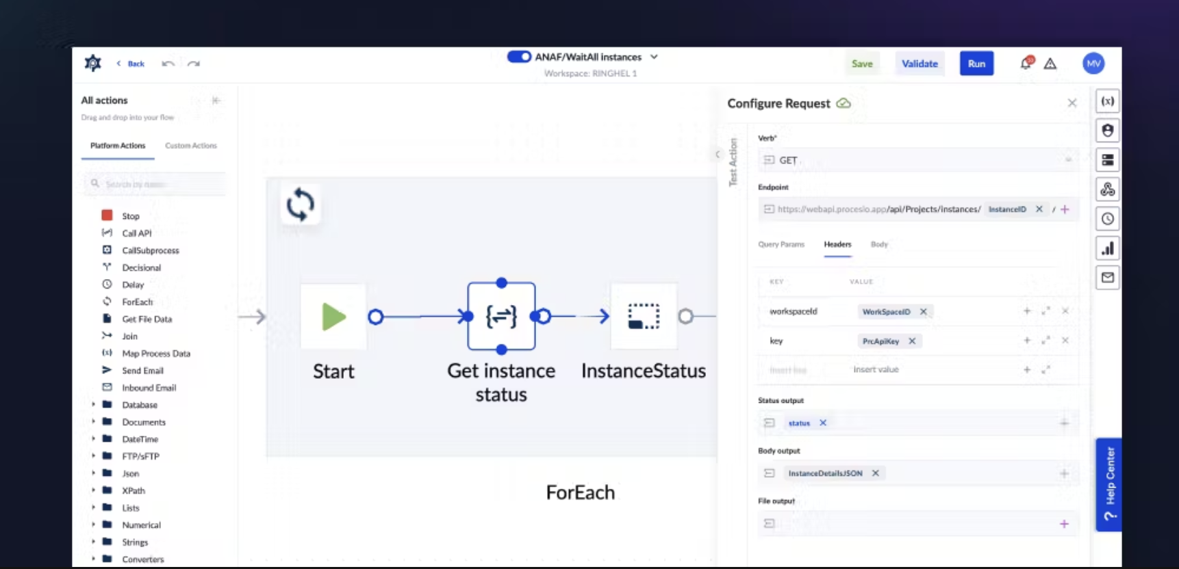This screenshot has width=1179, height=569.
Task: Click the redo arrow icon
Action: (x=194, y=64)
